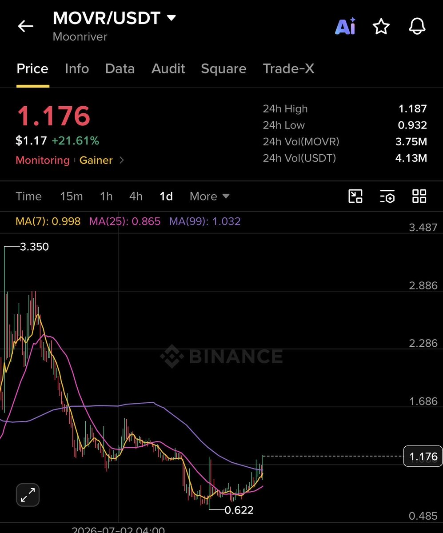Open the Audit tab

pos(168,68)
